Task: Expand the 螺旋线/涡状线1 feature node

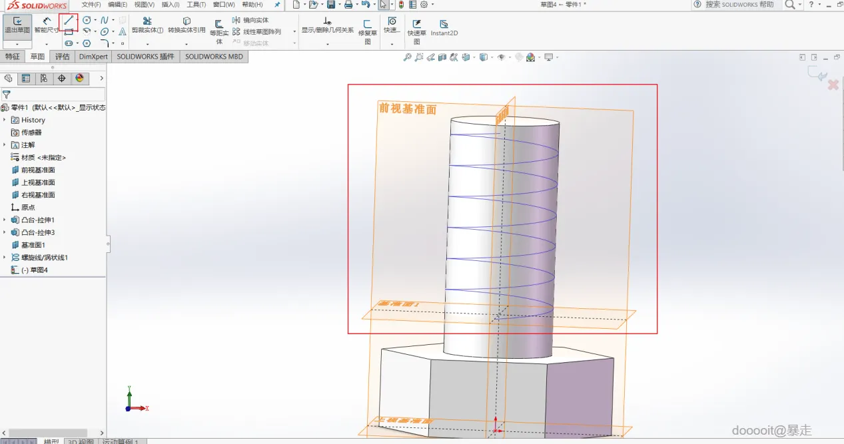Action: 5,258
